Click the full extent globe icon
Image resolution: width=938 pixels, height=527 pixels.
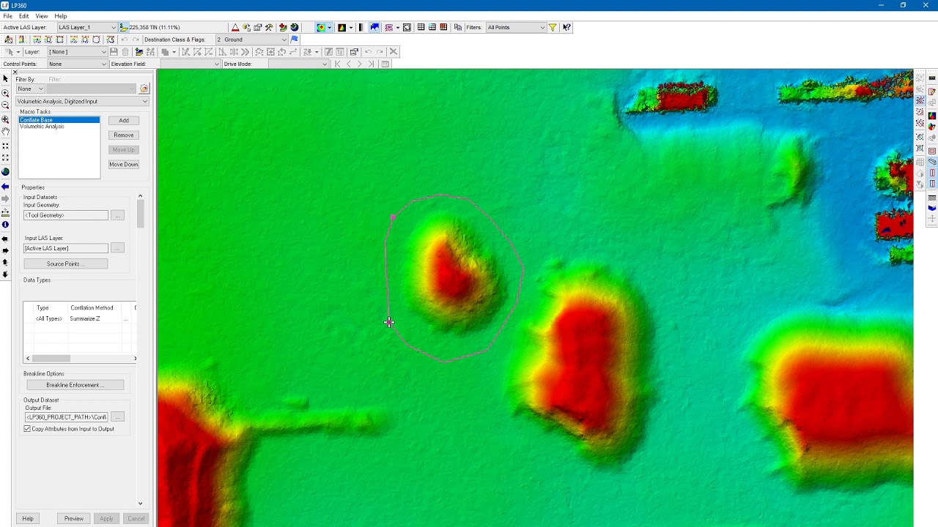tap(5, 172)
